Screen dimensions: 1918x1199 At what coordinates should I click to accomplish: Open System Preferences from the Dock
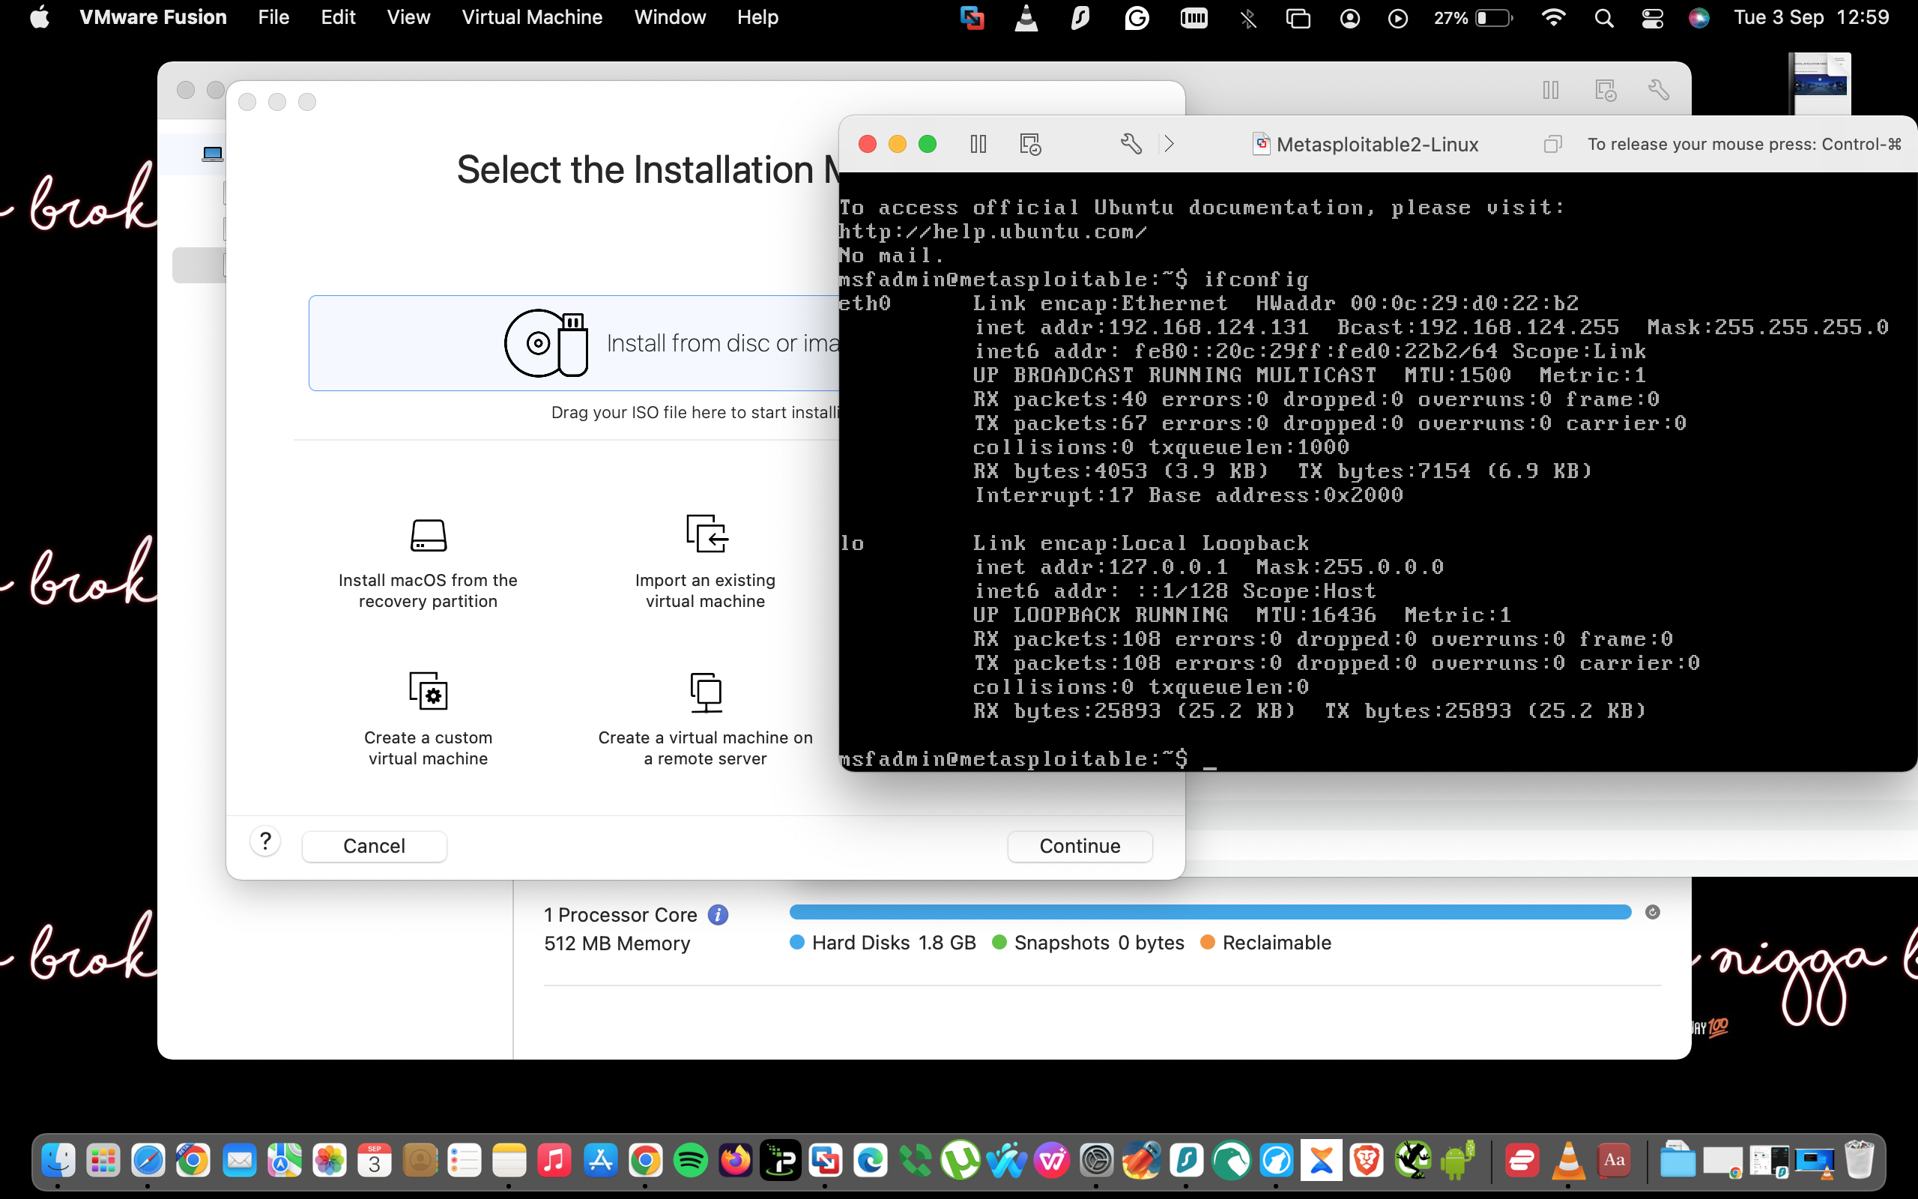click(x=1097, y=1161)
